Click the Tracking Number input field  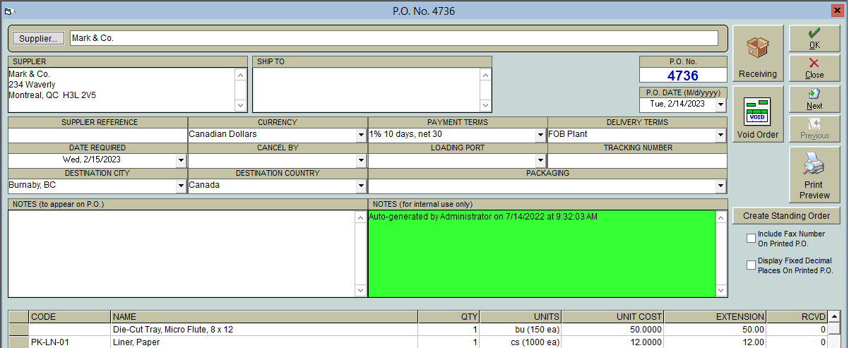tap(638, 160)
